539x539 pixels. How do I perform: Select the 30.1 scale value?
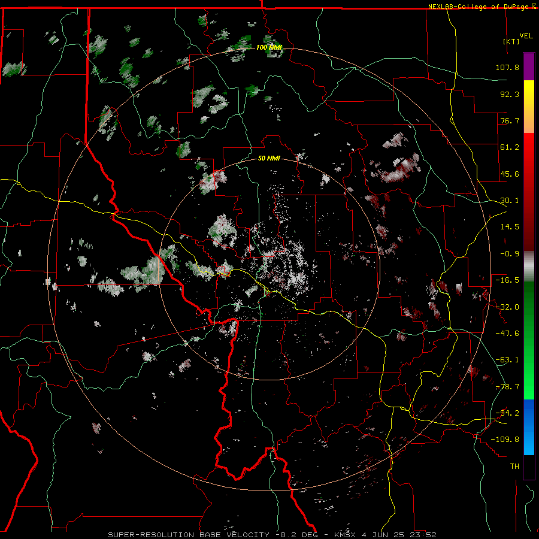click(510, 201)
